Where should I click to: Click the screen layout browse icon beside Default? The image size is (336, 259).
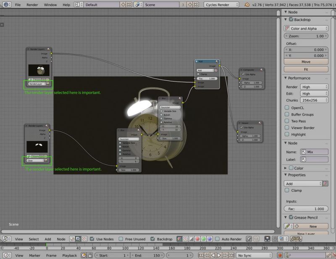click(78, 5)
